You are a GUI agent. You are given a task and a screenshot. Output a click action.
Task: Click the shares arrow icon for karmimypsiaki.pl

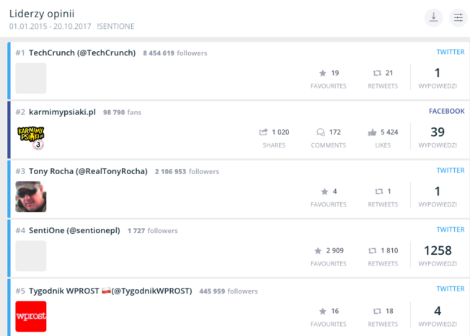point(263,132)
